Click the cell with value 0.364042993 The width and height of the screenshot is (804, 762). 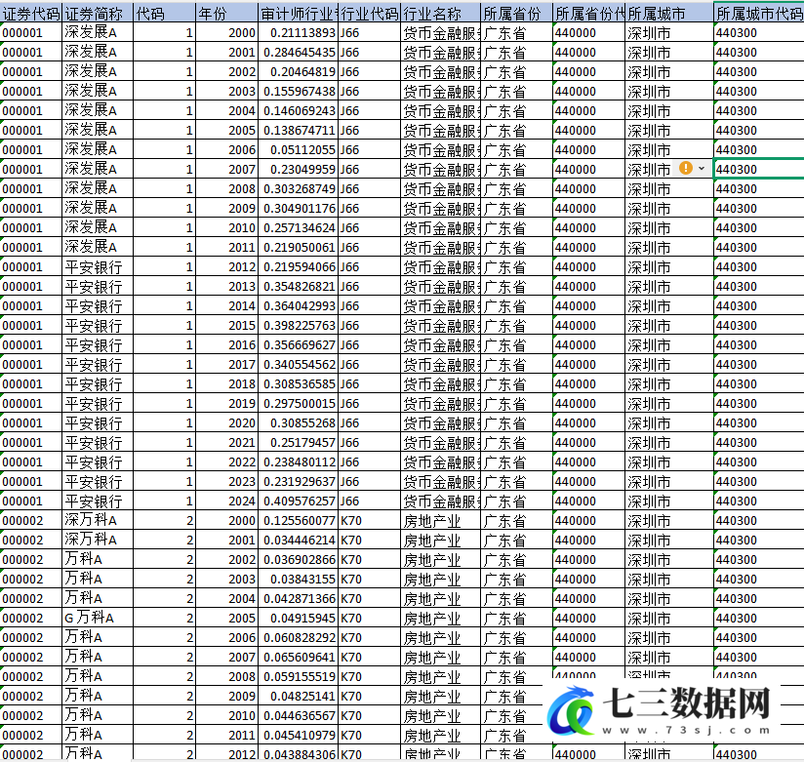pyautogui.click(x=298, y=305)
